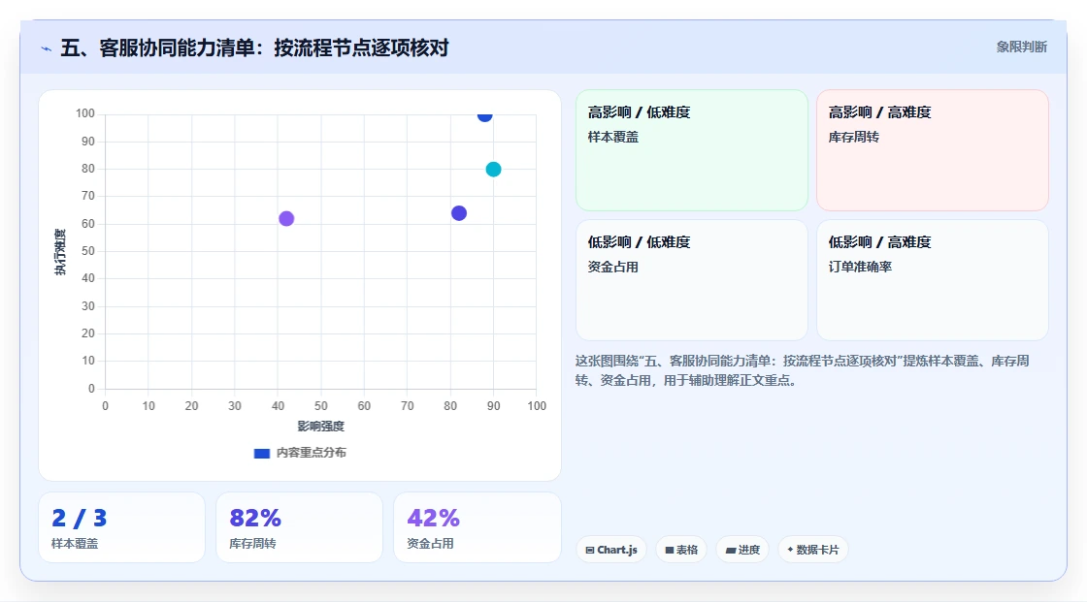Click the 82% 库存周转 stat card
This screenshot has height=602, width=1087.
tap(300, 528)
